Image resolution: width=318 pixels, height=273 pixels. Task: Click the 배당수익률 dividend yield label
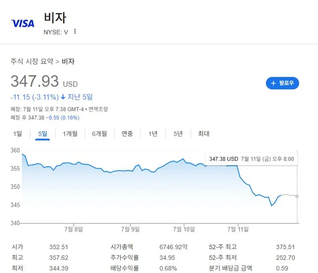click(124, 268)
